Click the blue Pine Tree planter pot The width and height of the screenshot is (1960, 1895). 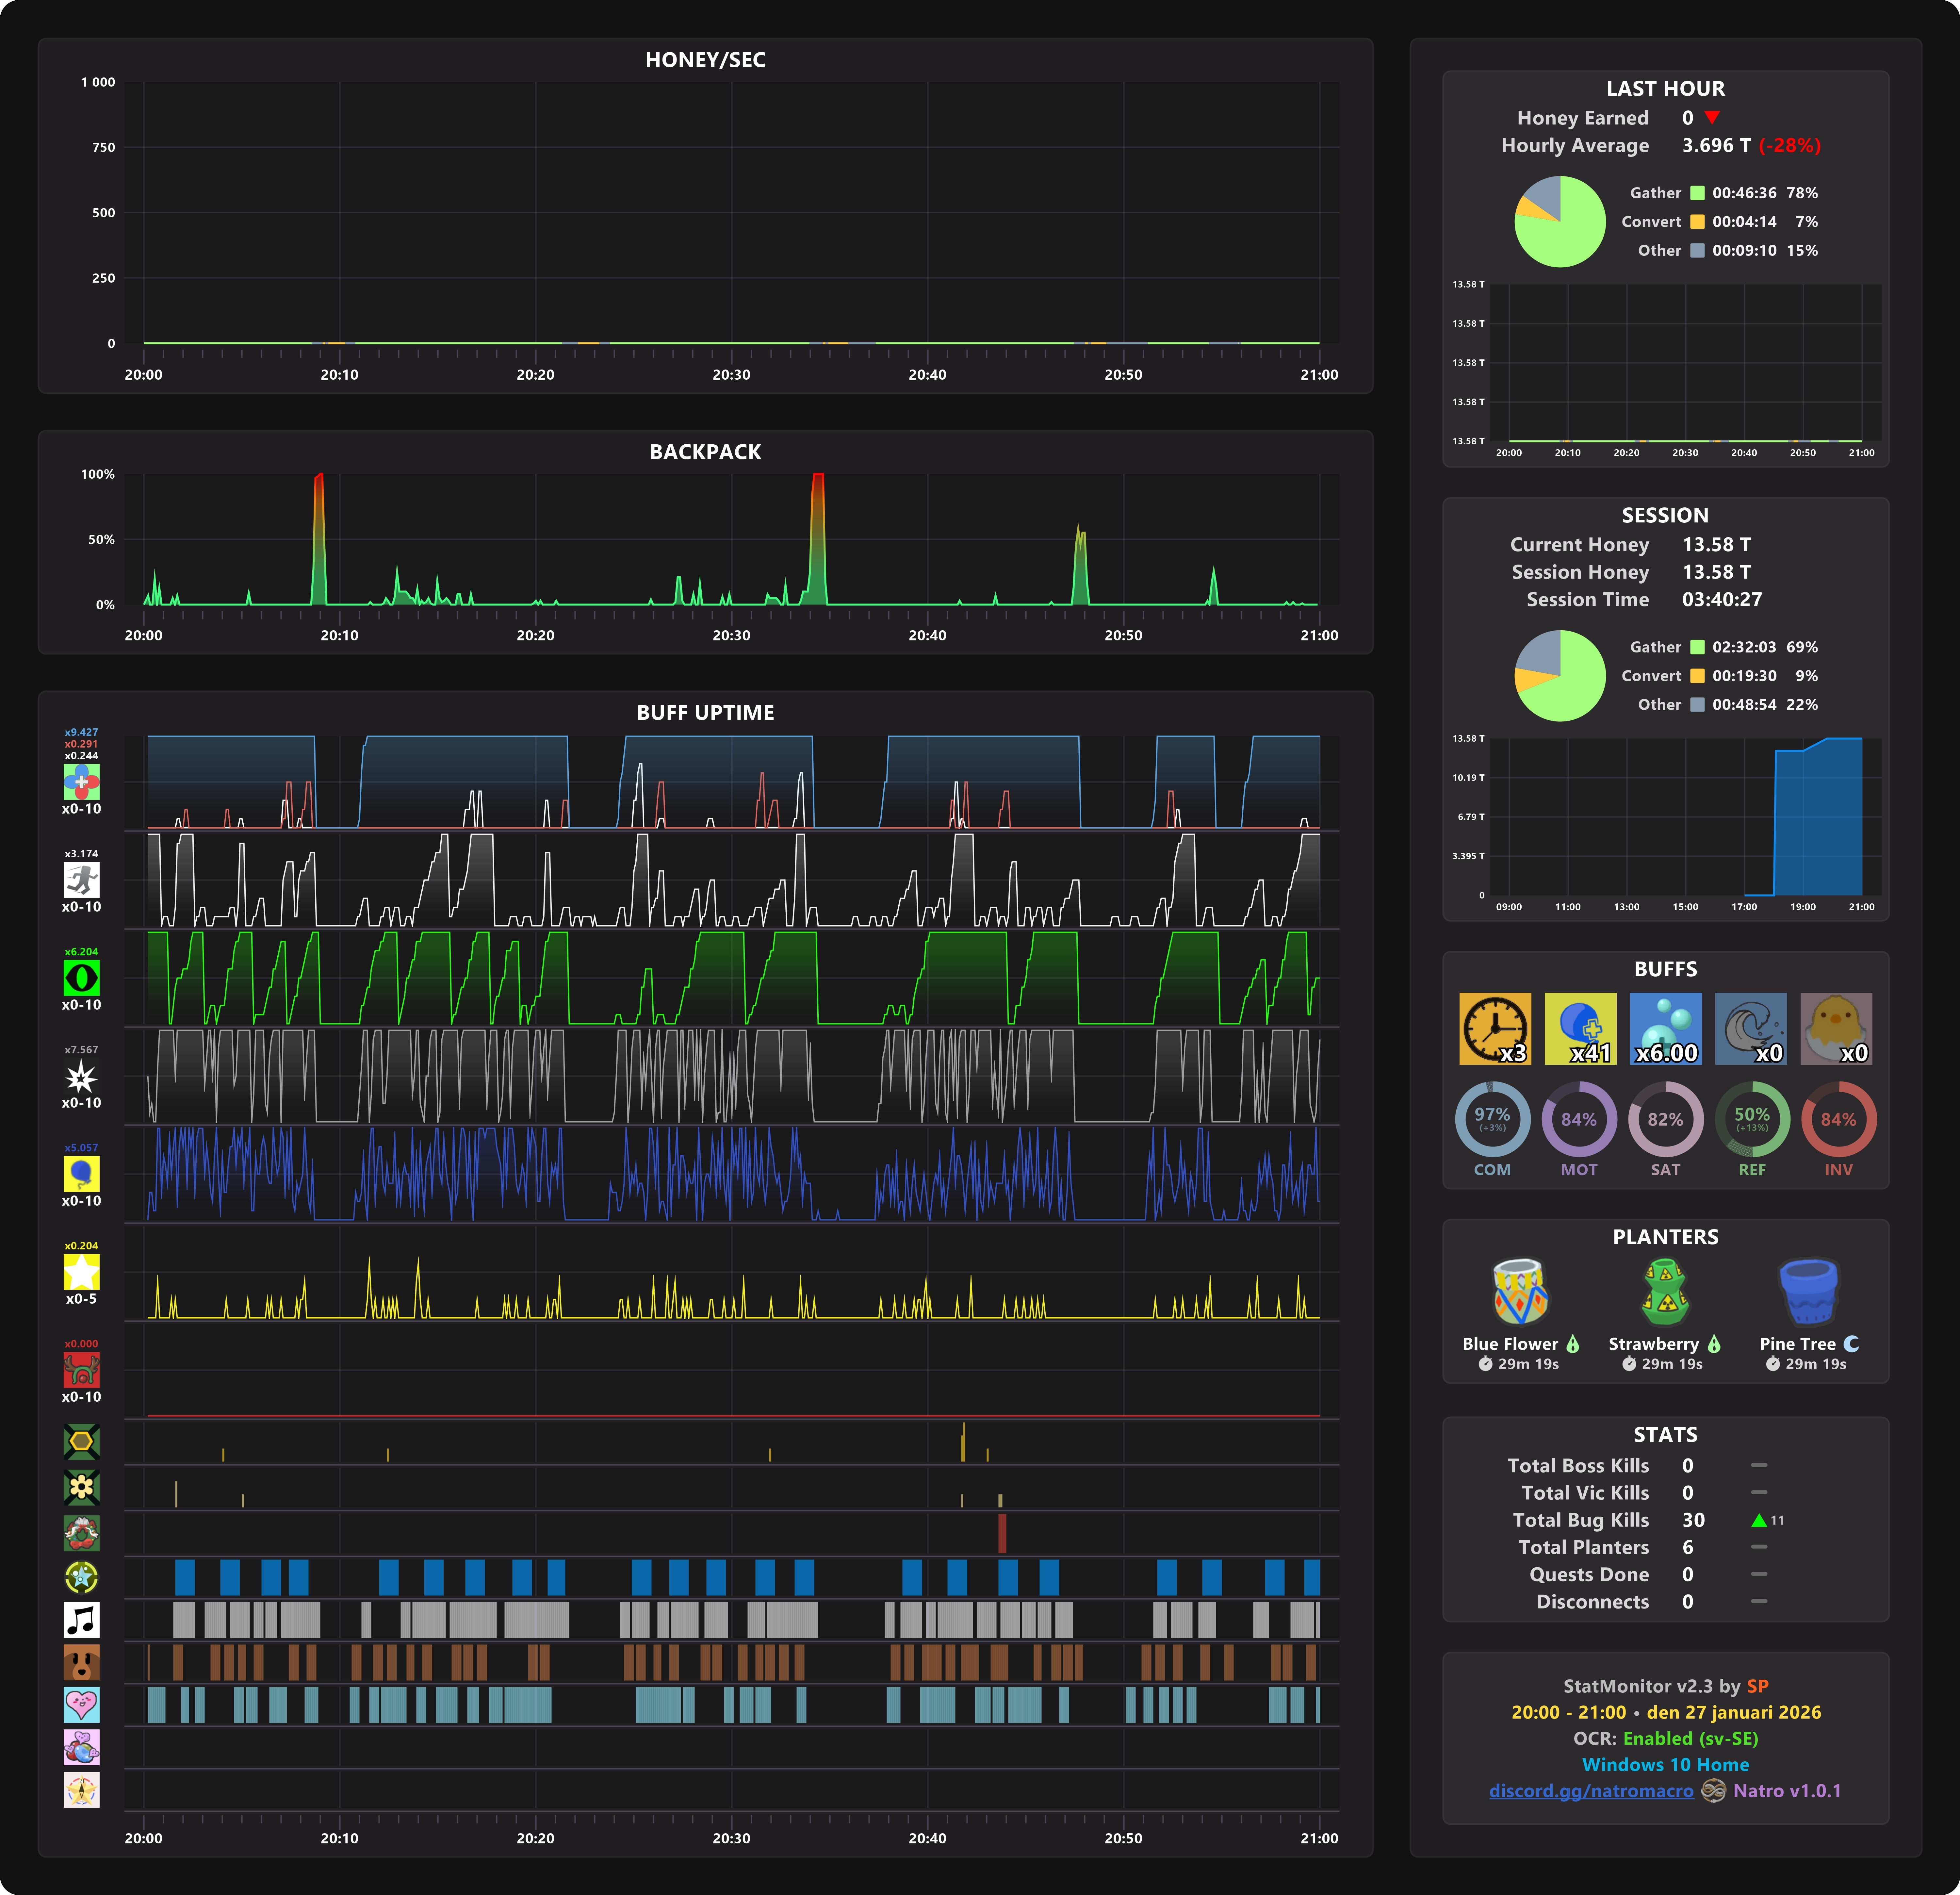(1808, 1292)
